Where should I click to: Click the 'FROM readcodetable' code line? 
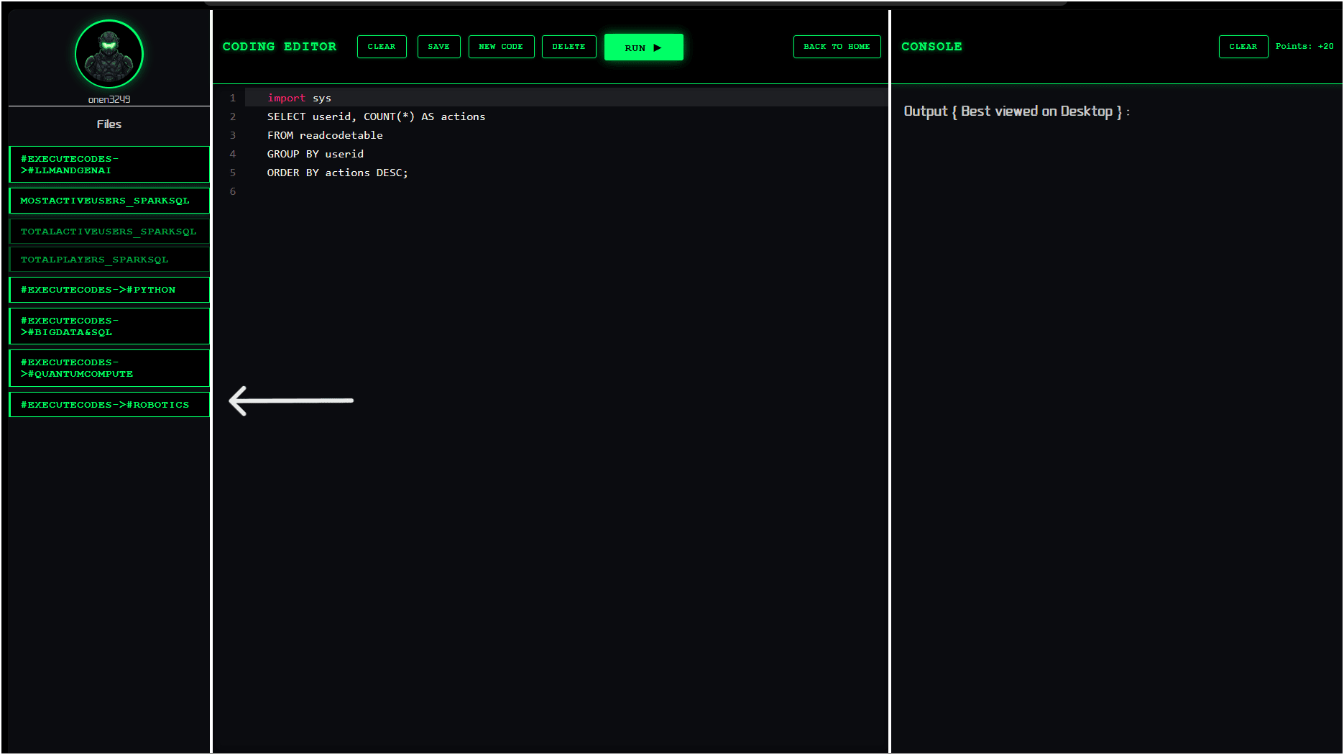pos(325,135)
